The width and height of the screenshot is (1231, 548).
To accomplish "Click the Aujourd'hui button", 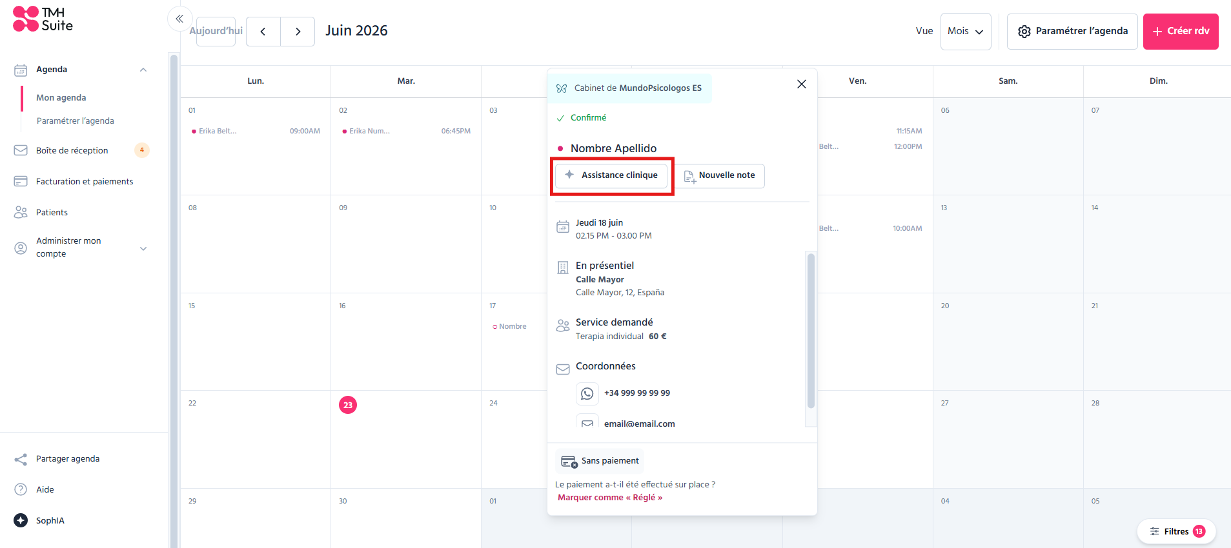I will coord(216,31).
